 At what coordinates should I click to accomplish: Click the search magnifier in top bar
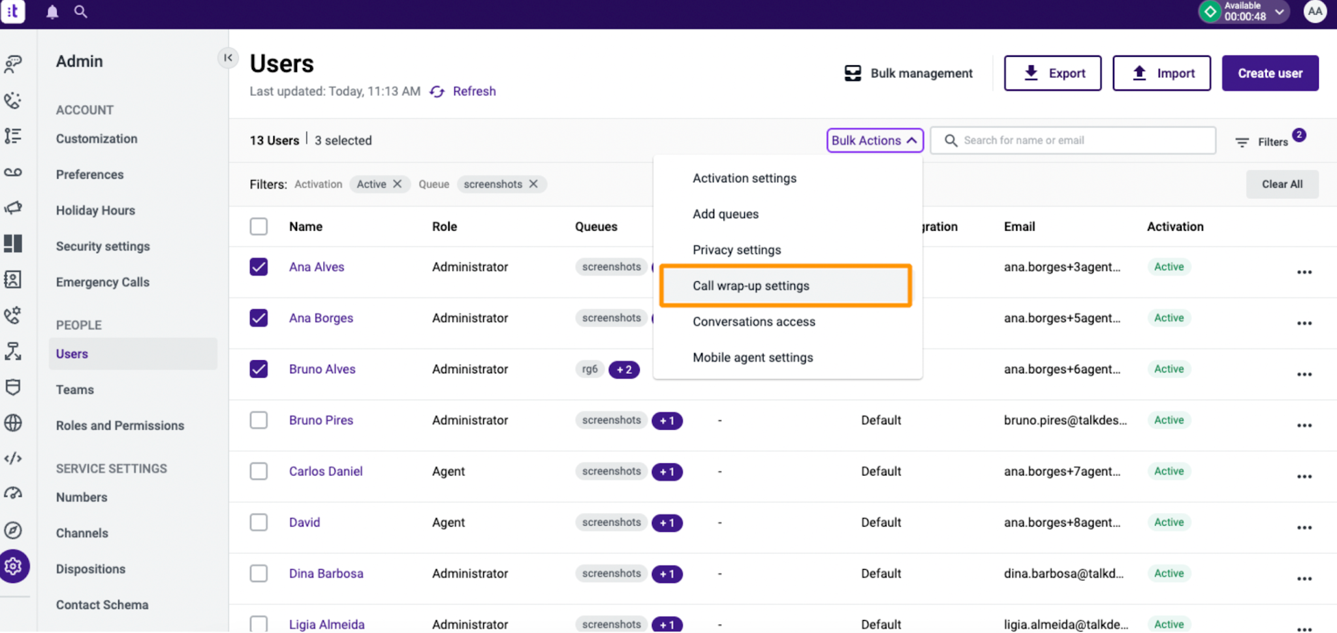(x=80, y=12)
